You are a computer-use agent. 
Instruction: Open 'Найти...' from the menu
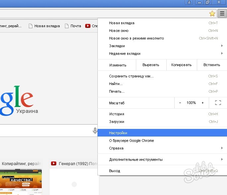point(162,84)
